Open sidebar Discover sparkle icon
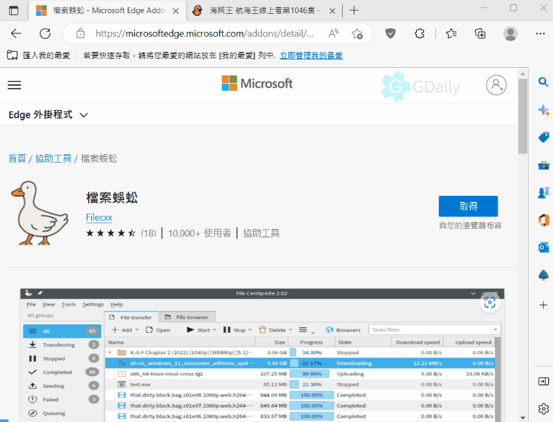 tap(543, 110)
